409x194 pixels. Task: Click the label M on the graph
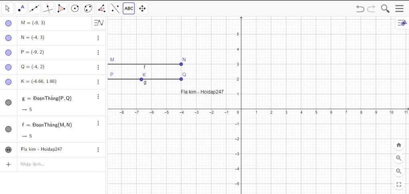coord(112,59)
